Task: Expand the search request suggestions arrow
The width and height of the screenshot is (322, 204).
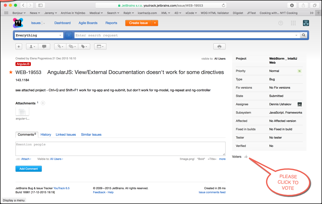Action: 296,35
